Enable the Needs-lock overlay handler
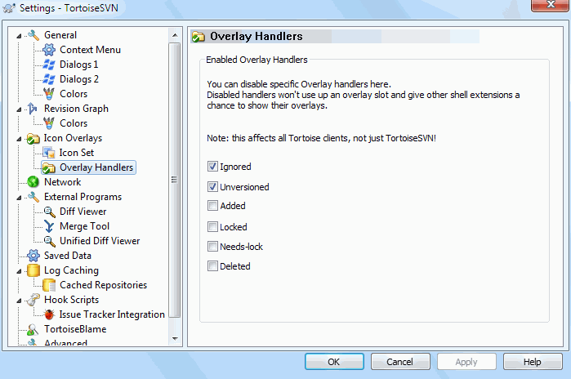 212,247
